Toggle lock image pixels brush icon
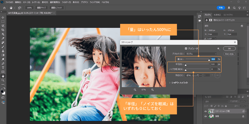Image resolution: width=249 pixels, height=124 pixels. [x=215, y=106]
